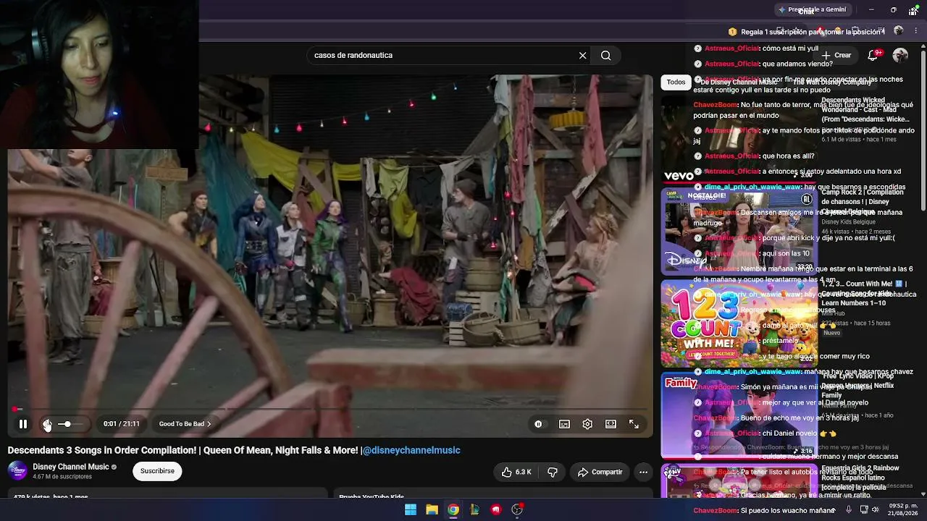Adjust the video volume slider

[70, 424]
